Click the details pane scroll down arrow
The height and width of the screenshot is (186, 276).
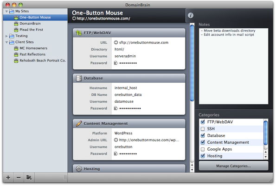coord(192,170)
